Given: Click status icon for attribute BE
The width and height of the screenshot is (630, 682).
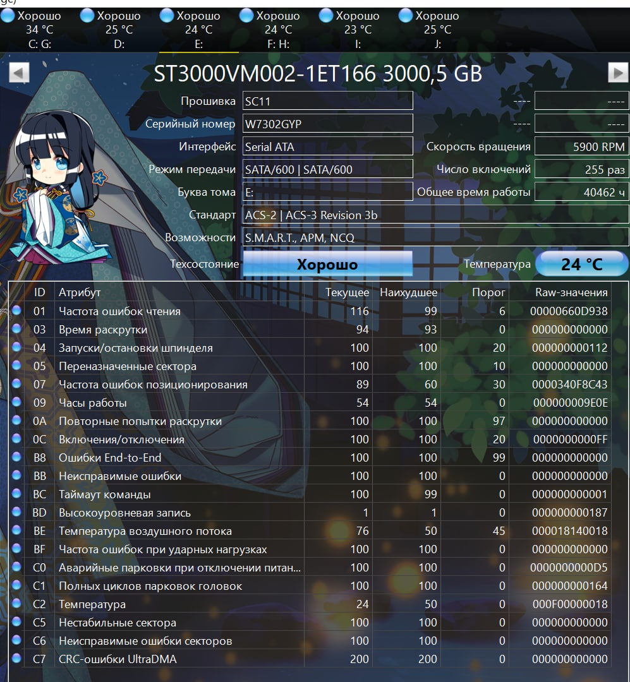Looking at the screenshot, I should tap(16, 530).
